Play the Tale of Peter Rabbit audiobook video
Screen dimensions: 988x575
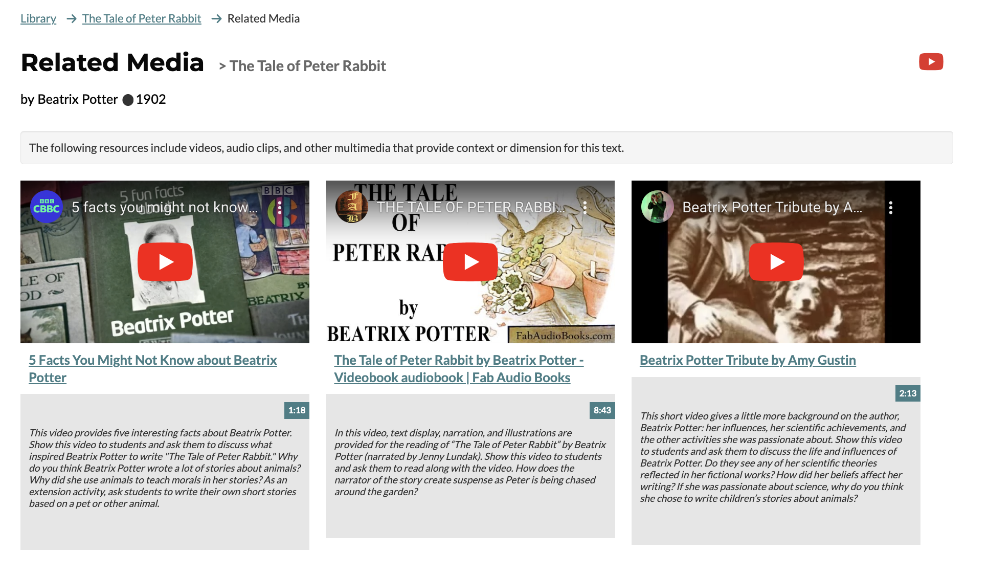point(470,262)
